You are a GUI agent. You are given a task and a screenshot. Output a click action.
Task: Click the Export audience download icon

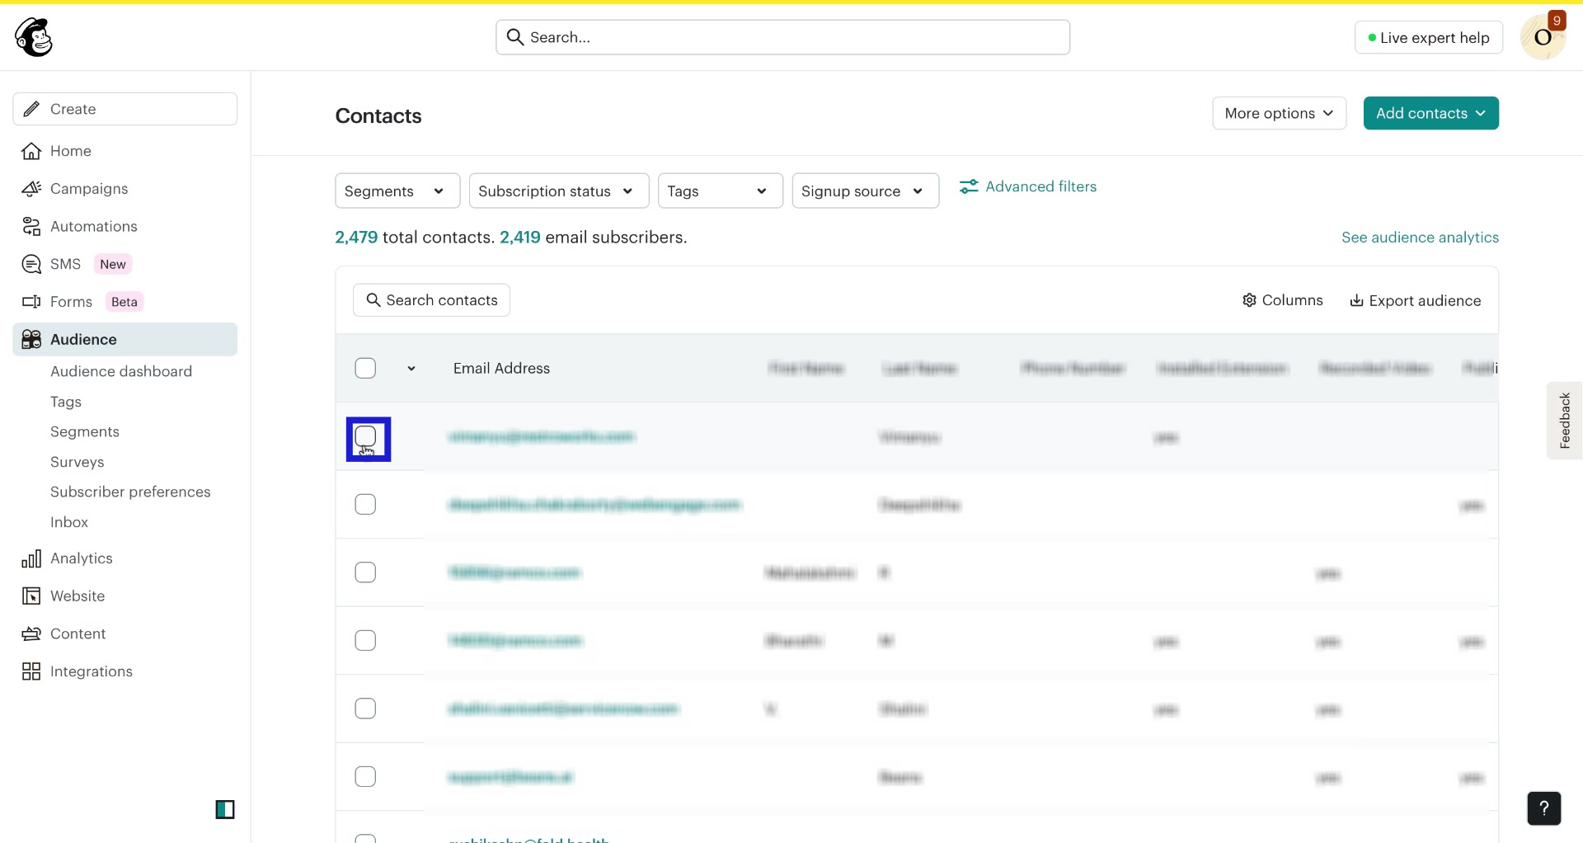click(1356, 300)
